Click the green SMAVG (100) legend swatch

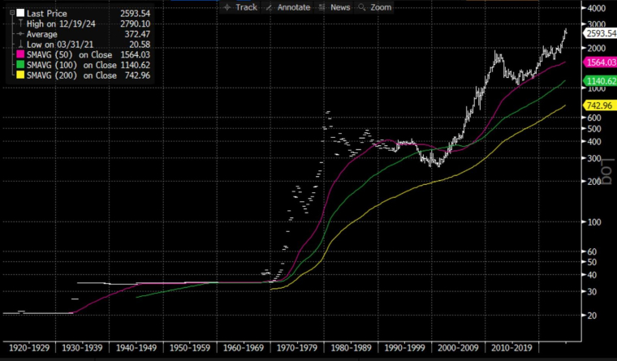point(20,65)
